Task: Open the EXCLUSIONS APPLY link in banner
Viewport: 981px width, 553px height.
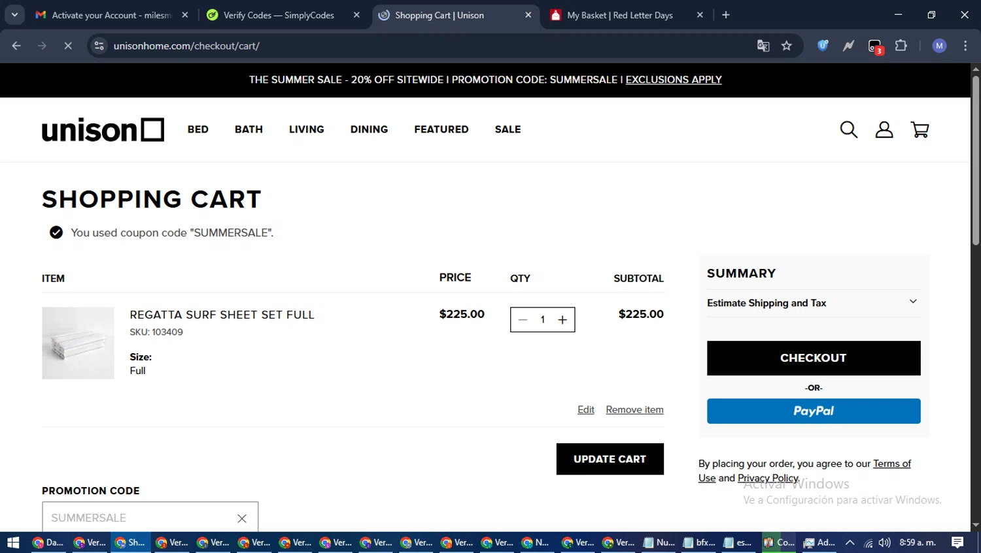Action: click(674, 80)
